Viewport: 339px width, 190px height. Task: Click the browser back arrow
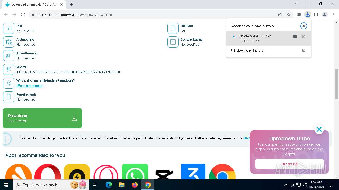tap(6, 15)
